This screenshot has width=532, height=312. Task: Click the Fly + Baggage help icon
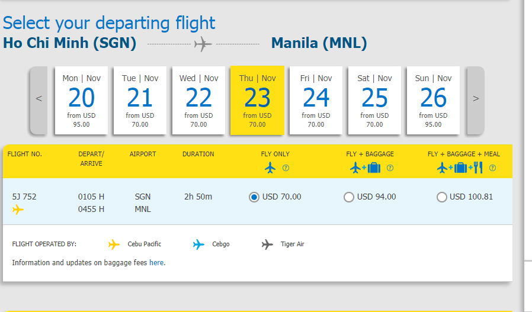coord(390,168)
